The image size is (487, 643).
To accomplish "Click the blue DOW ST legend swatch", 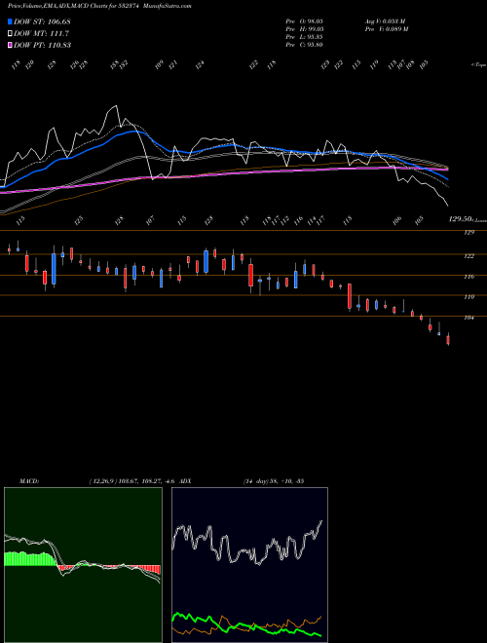I will [x=10, y=21].
